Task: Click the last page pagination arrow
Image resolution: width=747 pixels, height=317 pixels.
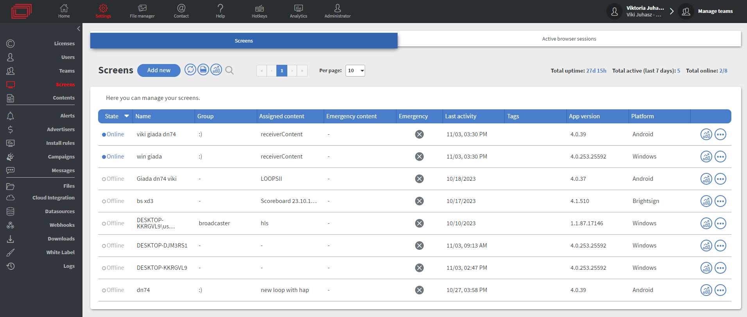Action: (302, 71)
